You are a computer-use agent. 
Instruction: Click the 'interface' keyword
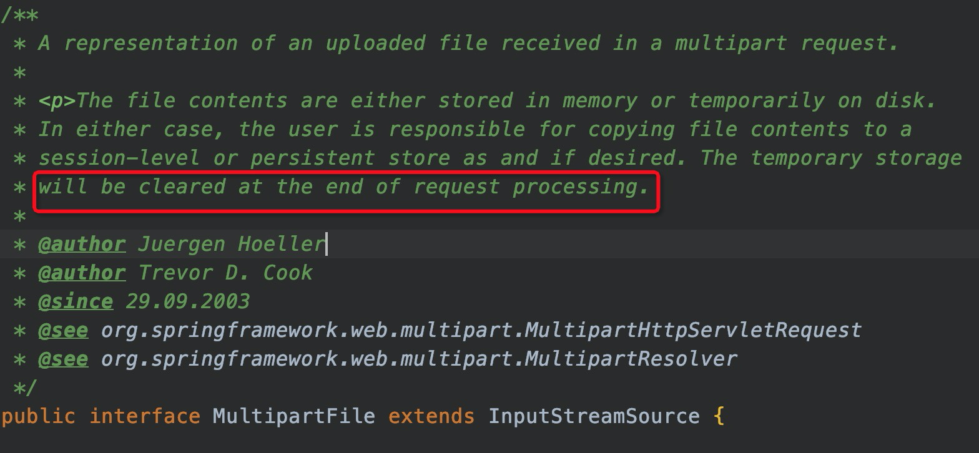(x=144, y=416)
